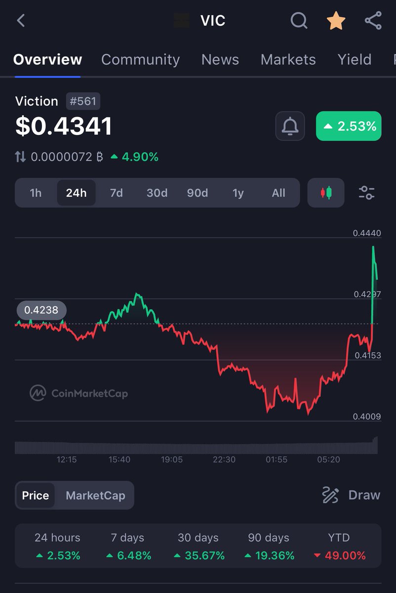The width and height of the screenshot is (396, 593).
Task: Open price alert bell icon
Action: click(290, 126)
